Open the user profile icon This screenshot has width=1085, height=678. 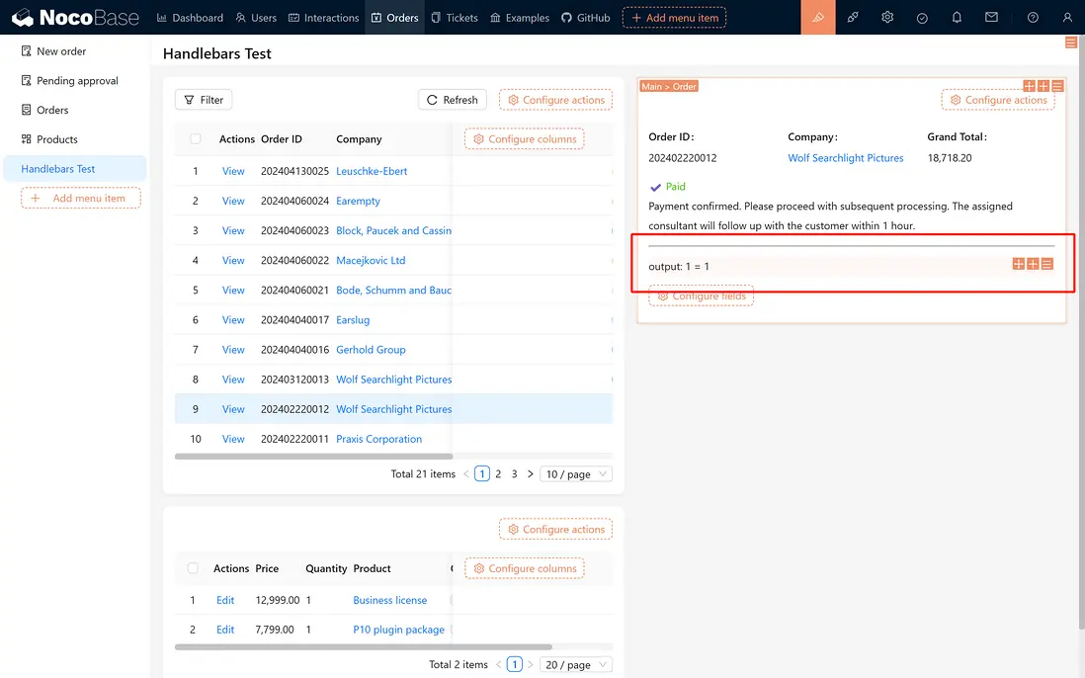coord(1067,18)
